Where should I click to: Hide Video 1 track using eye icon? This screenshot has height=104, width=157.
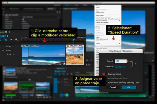10,46
